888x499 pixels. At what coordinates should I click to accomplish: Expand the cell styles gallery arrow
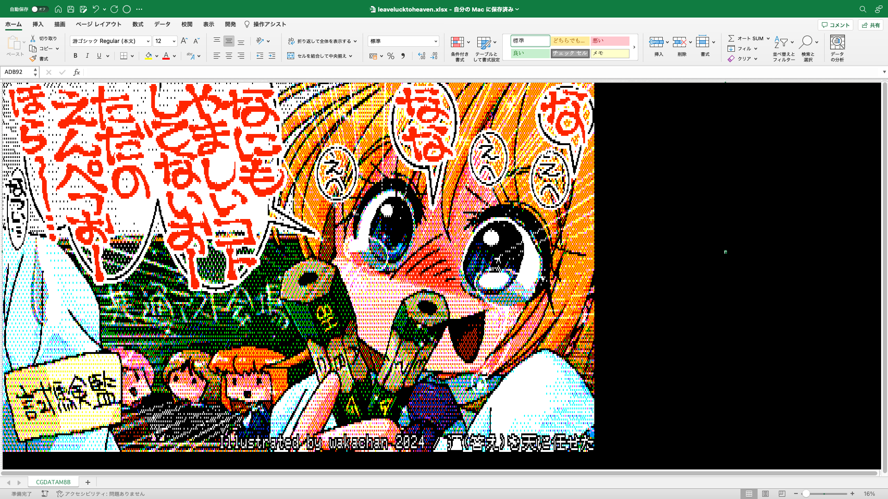pyautogui.click(x=634, y=47)
